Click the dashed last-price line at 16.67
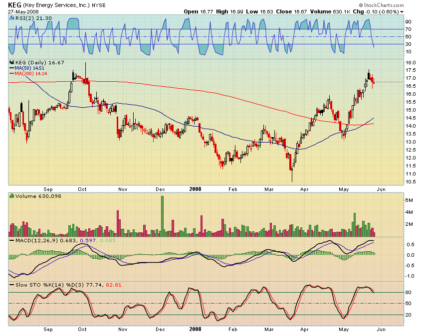 point(389,82)
